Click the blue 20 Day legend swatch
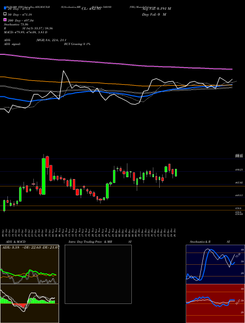Screen dimensions: 245x323 (x=5, y=9)
